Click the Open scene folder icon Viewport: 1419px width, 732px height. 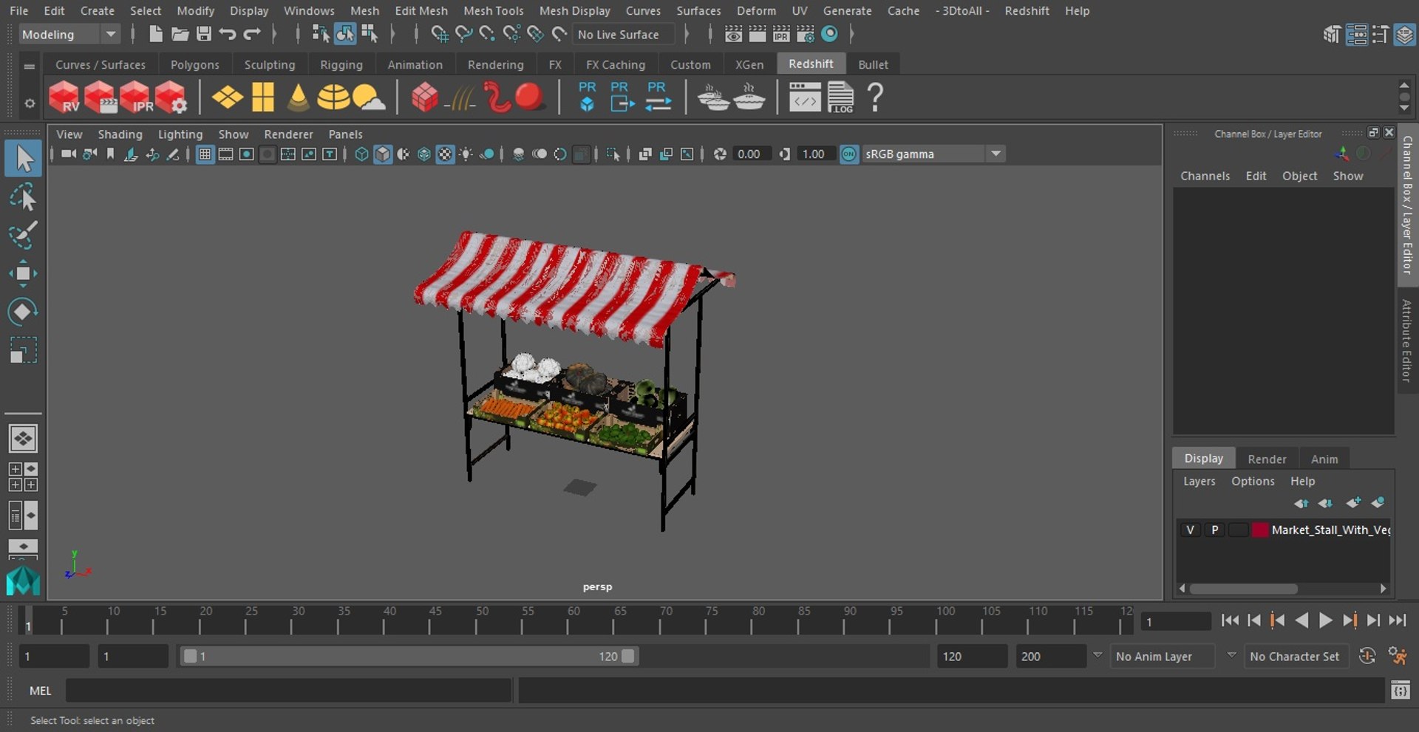click(x=180, y=34)
